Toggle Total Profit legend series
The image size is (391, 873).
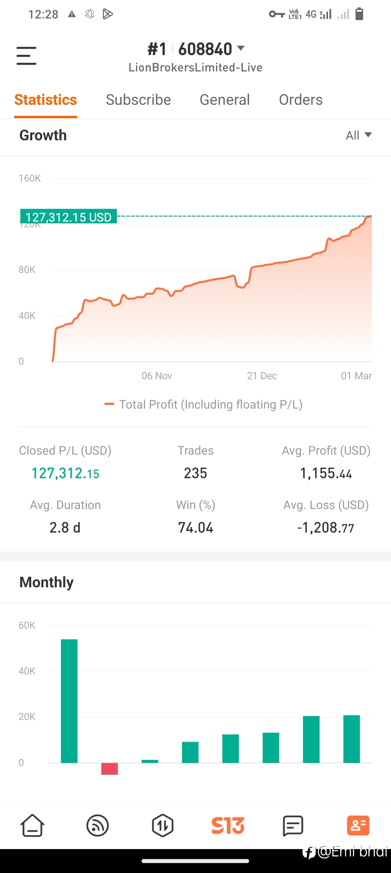pos(203,404)
